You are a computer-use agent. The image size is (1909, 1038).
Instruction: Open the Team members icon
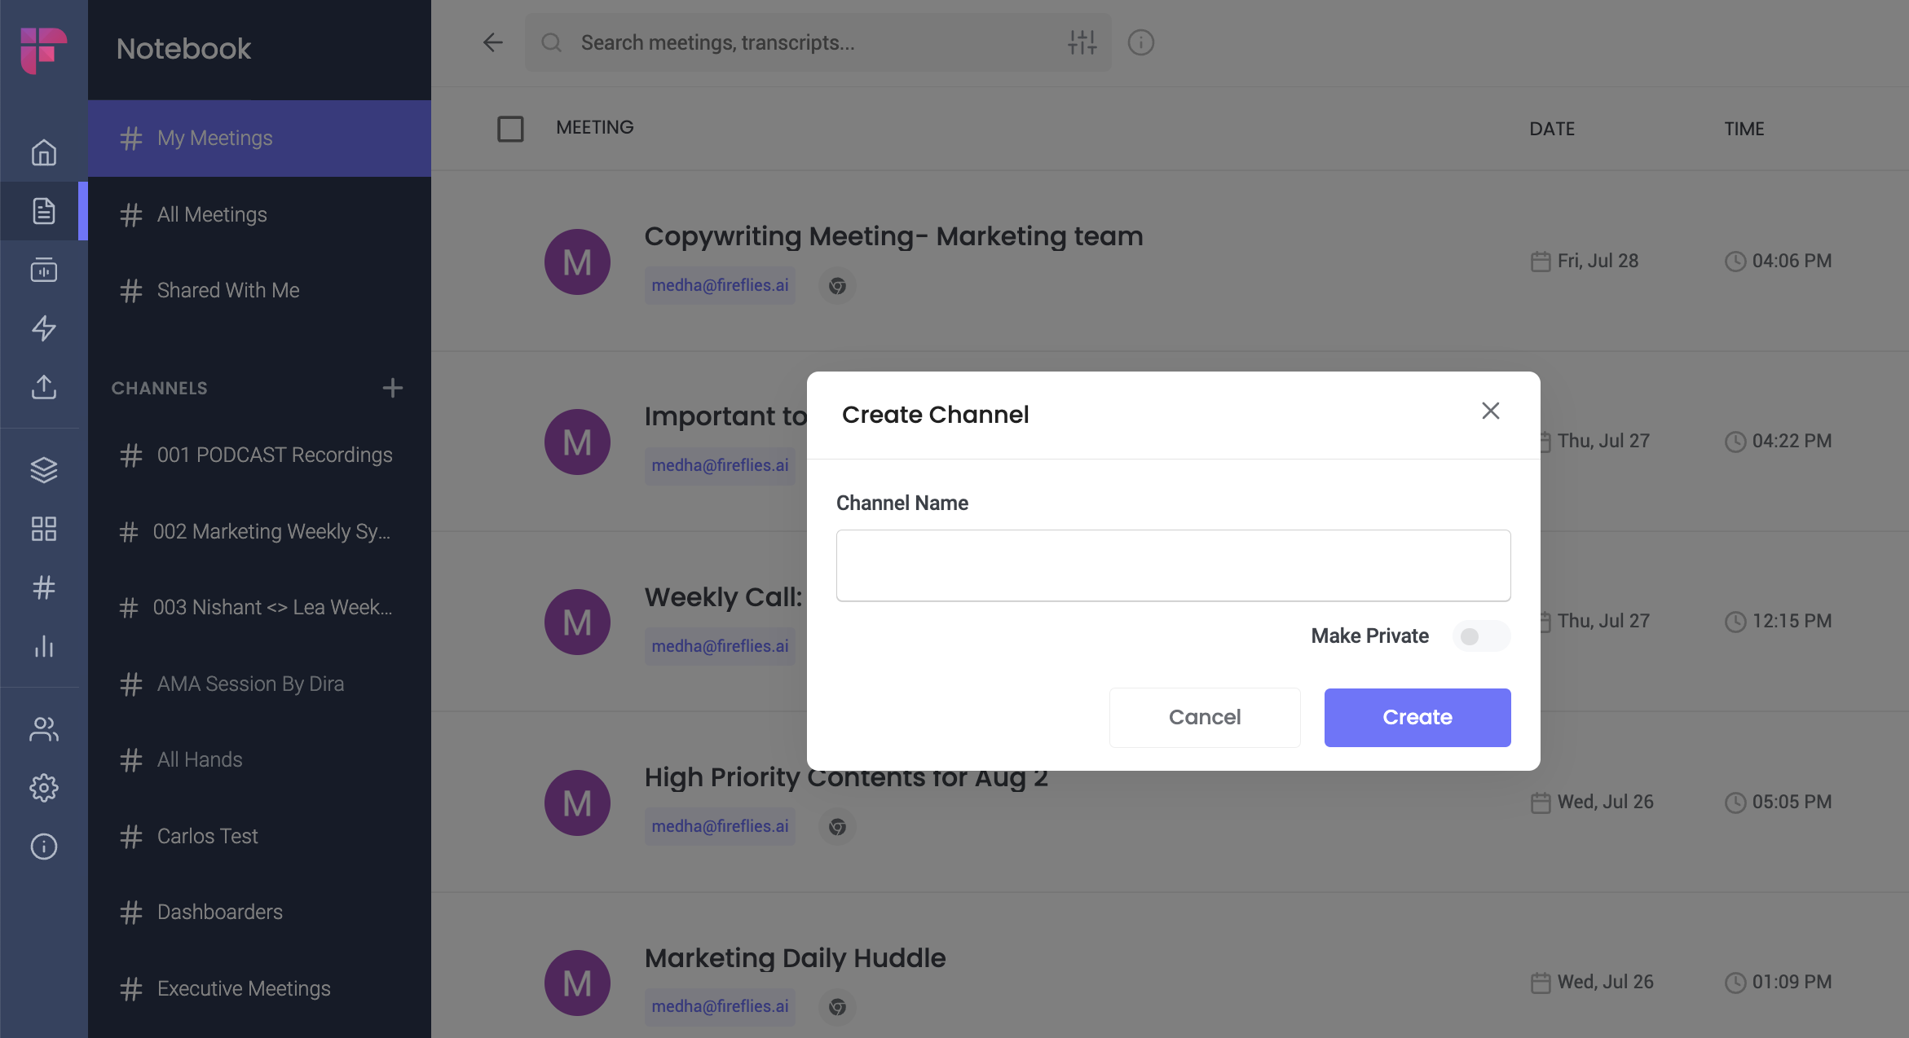click(x=43, y=728)
